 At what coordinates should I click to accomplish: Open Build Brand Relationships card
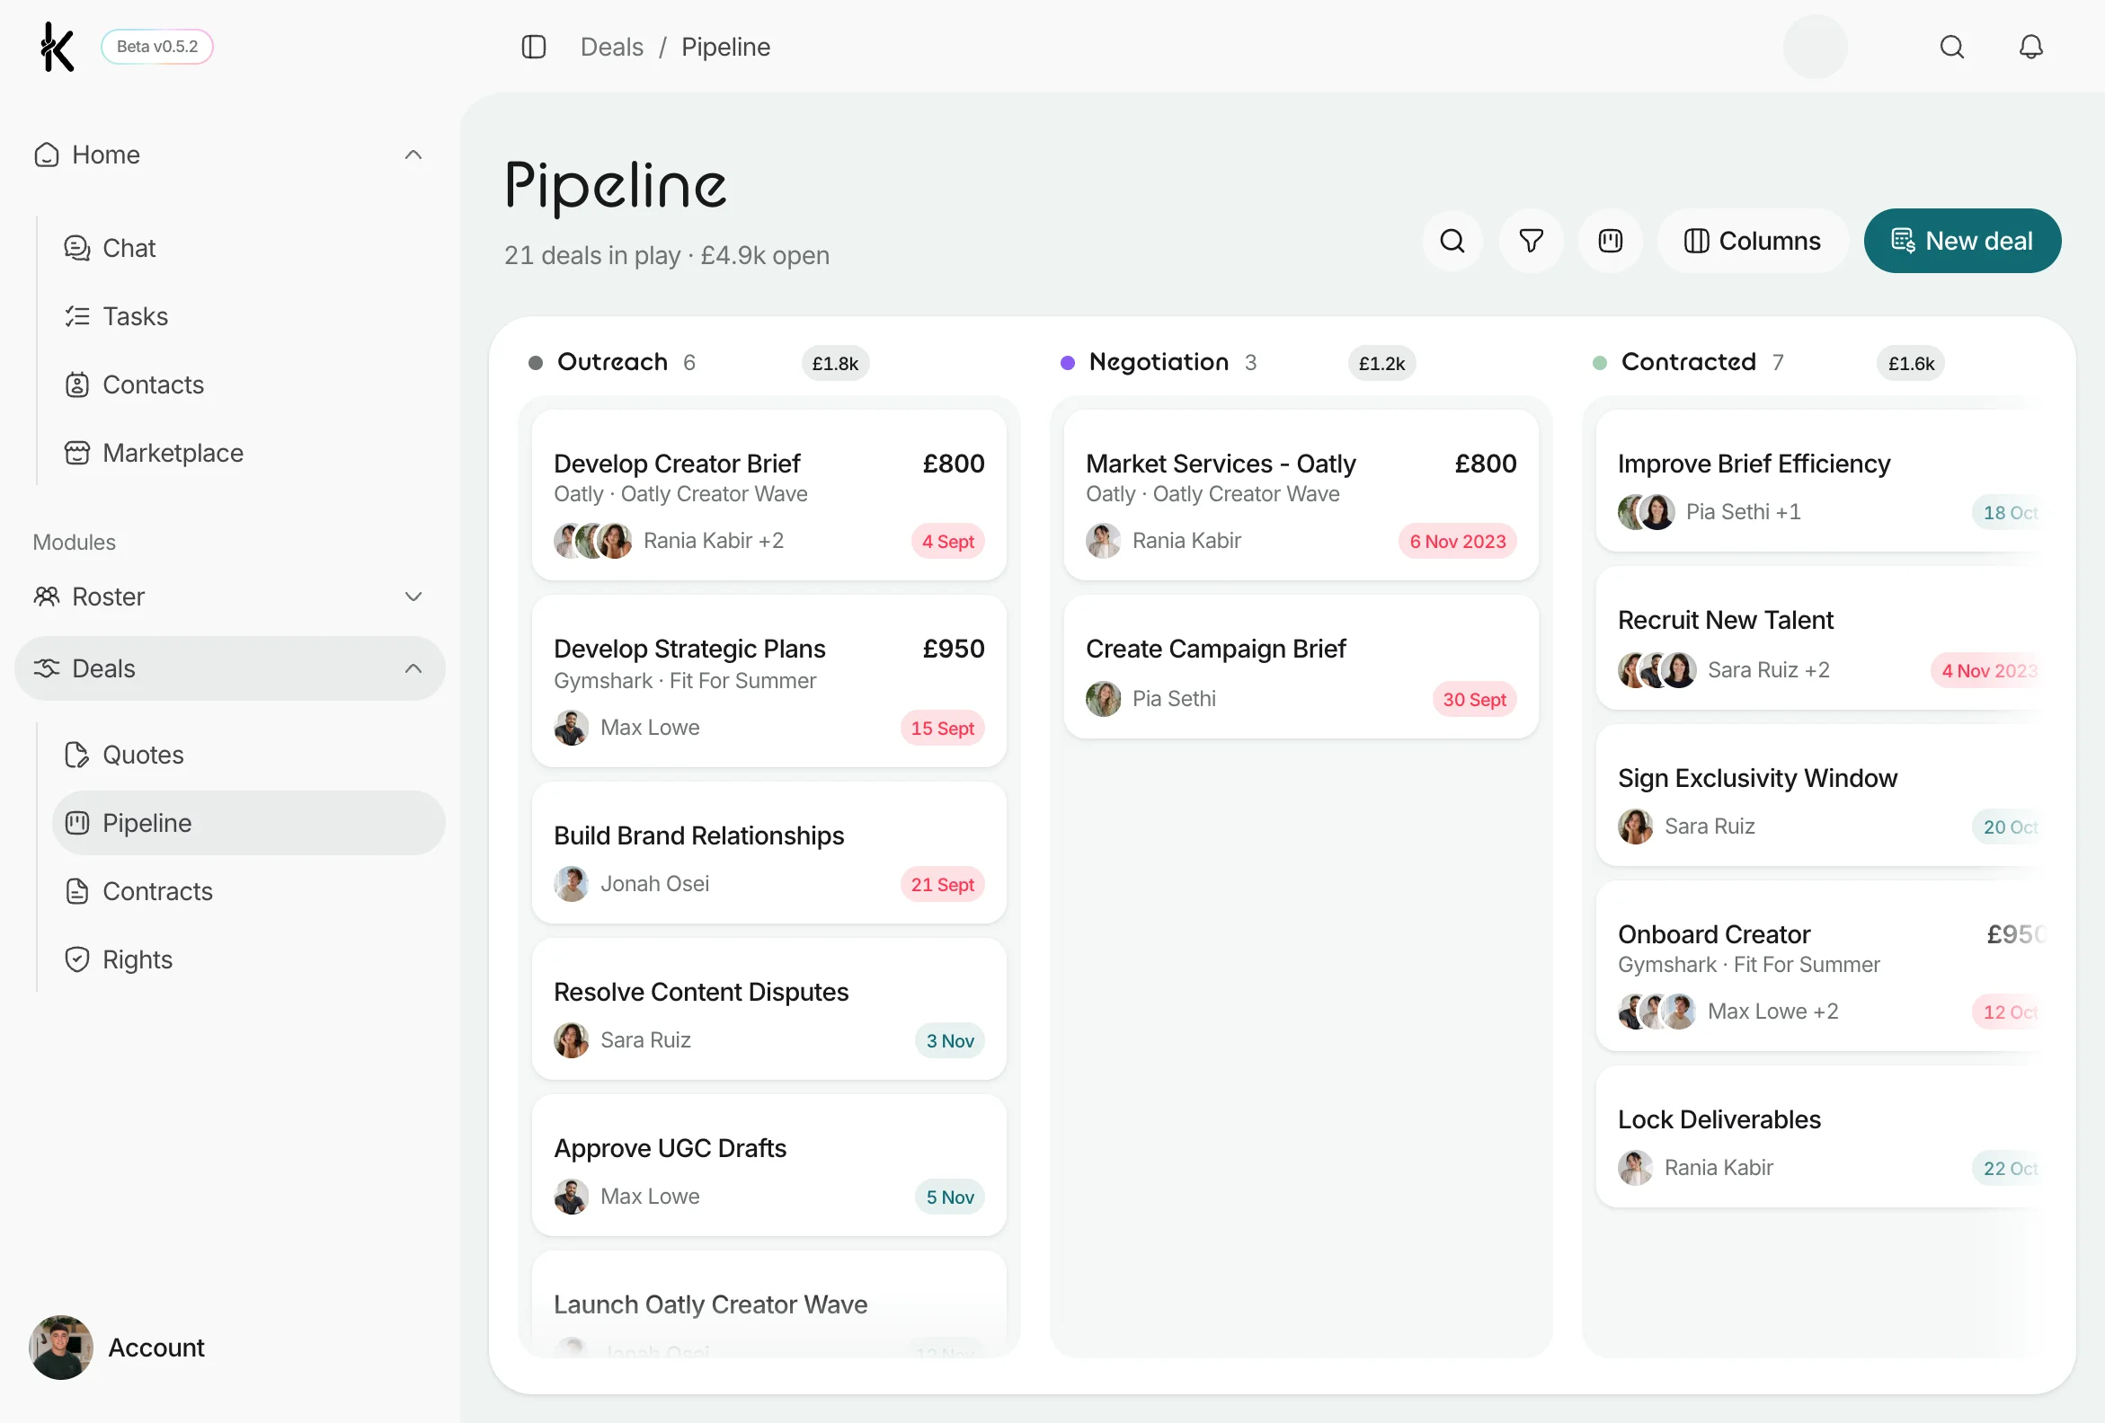769,853
